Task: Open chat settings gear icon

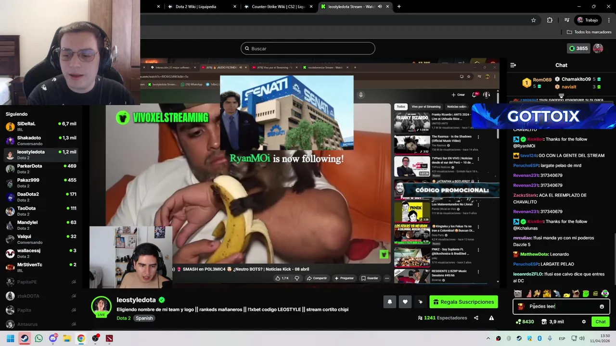Action: point(584,321)
